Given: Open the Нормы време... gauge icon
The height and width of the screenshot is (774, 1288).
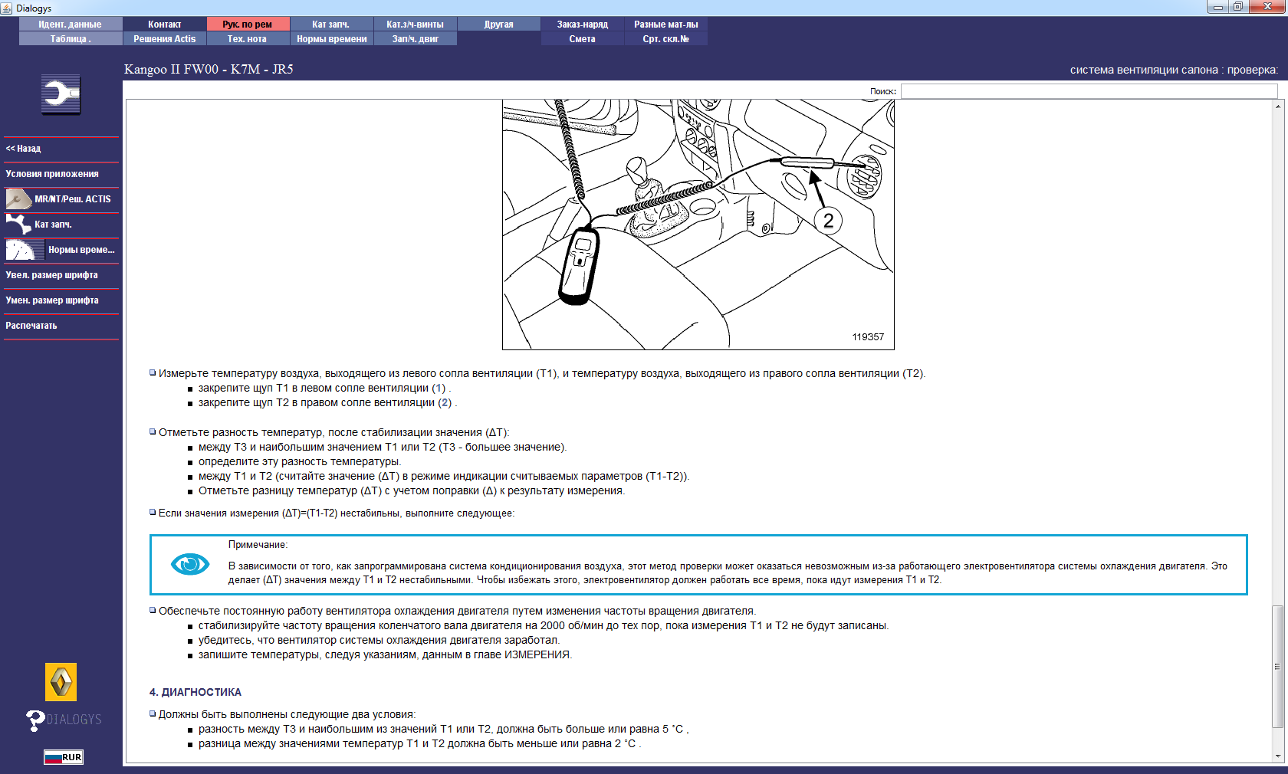Looking at the screenshot, I should [x=25, y=250].
